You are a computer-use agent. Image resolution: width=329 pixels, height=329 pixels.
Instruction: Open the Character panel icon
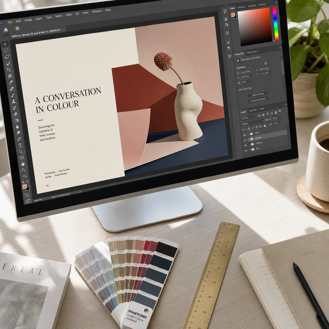(x=228, y=43)
